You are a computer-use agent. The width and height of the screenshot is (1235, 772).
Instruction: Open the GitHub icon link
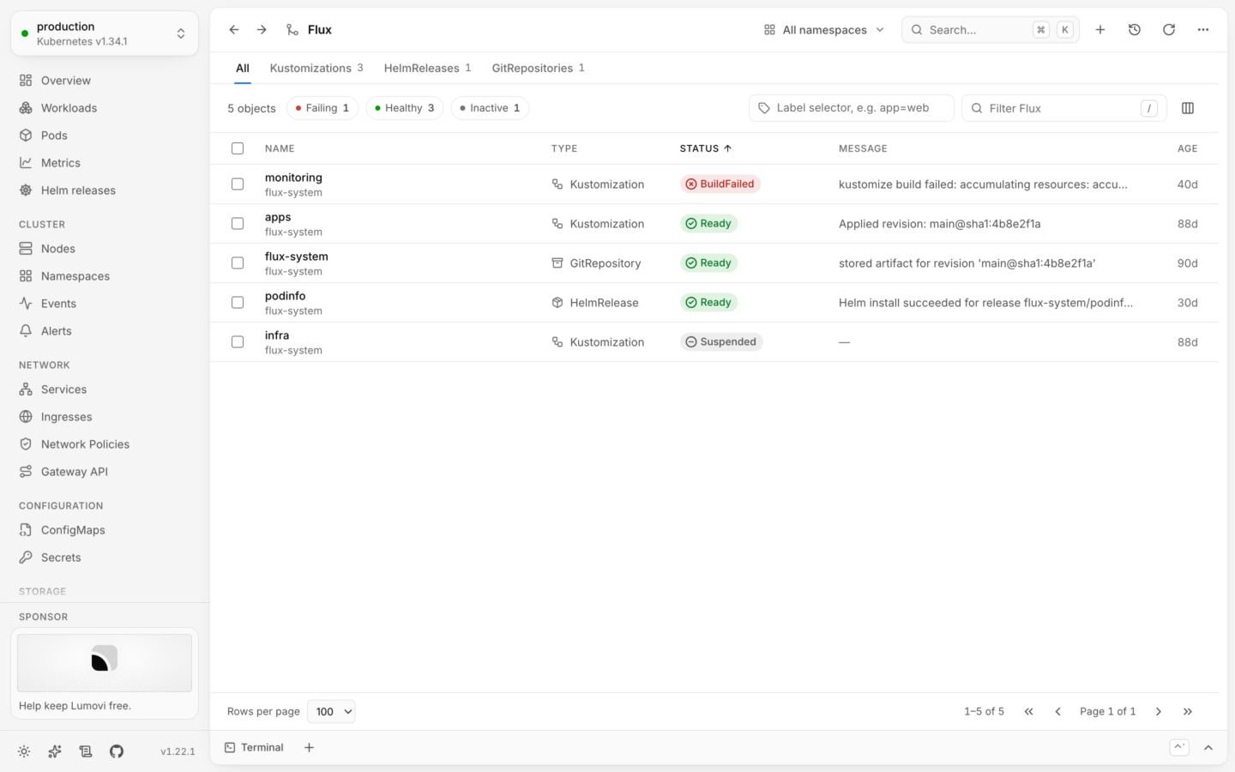pos(117,751)
